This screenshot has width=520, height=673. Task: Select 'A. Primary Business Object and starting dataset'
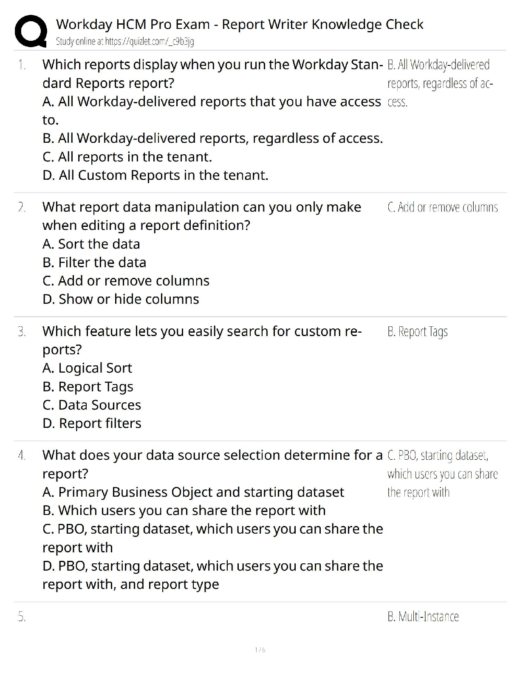[x=193, y=492]
